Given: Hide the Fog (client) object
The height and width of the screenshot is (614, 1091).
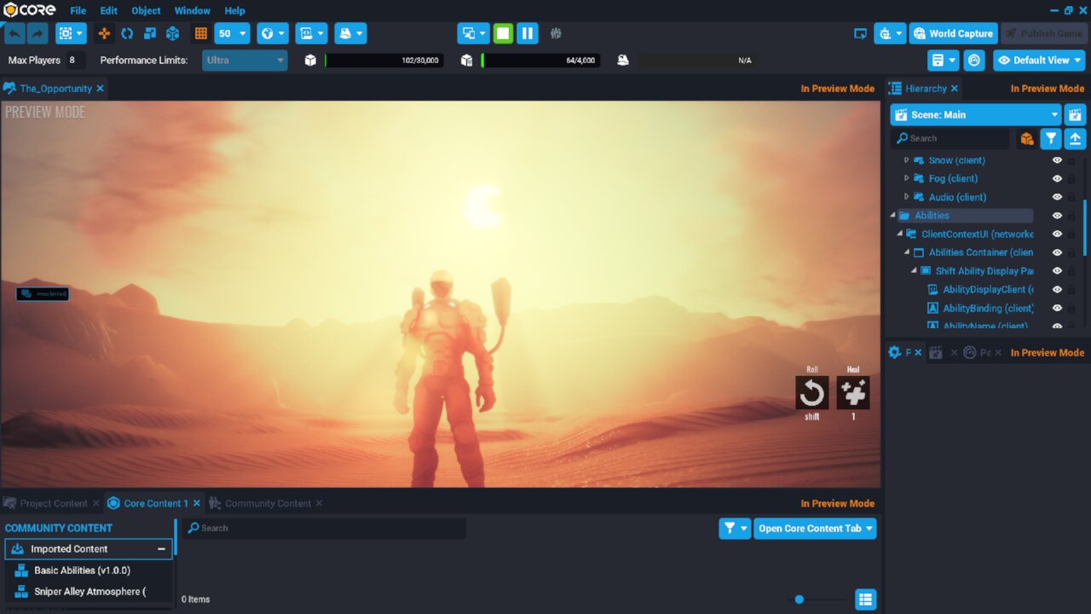Looking at the screenshot, I should (1057, 178).
